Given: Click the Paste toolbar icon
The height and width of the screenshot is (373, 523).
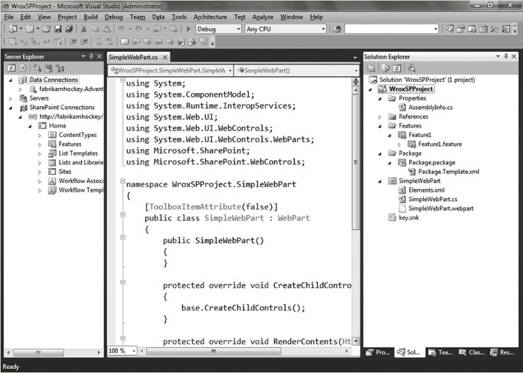Looking at the screenshot, I should (x=106, y=29).
